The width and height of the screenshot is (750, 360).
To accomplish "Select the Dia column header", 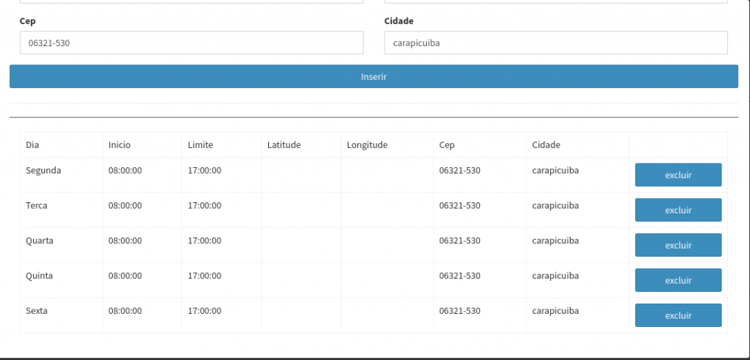I will pyautogui.click(x=32, y=145).
